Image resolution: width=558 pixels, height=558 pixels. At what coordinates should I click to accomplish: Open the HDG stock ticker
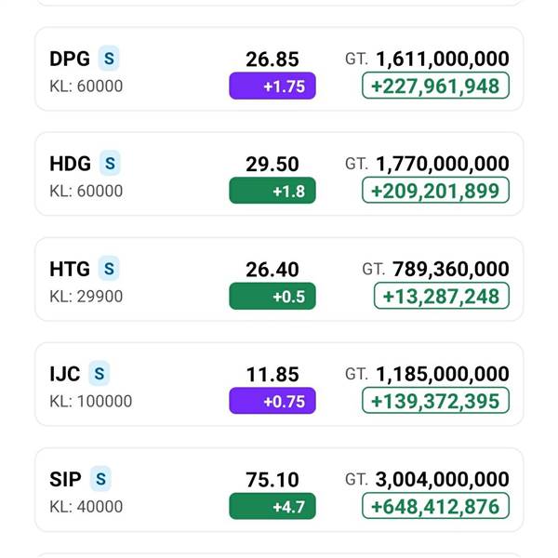tap(70, 164)
